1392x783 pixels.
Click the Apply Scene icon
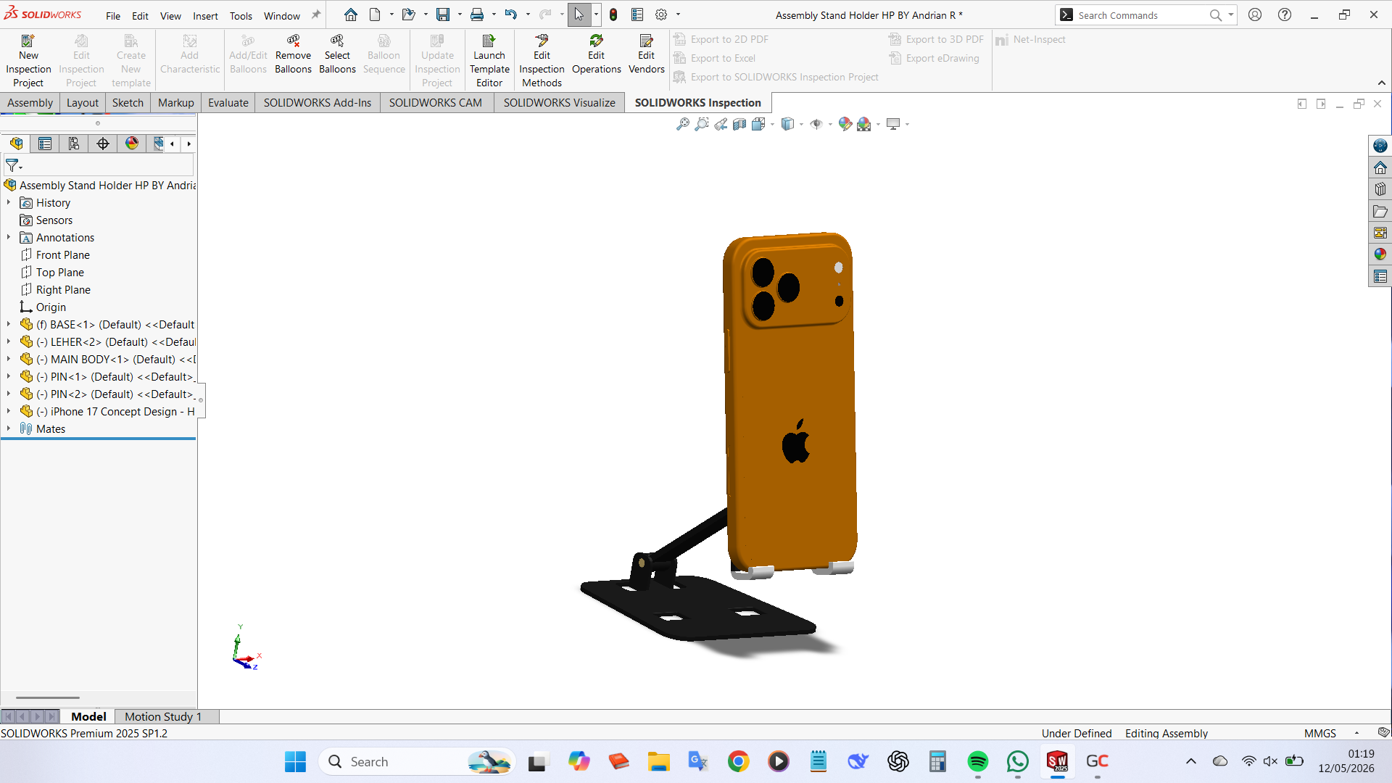[x=863, y=124]
